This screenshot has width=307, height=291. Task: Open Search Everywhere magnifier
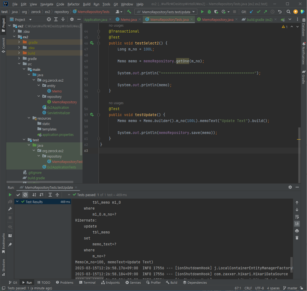(x=288, y=12)
